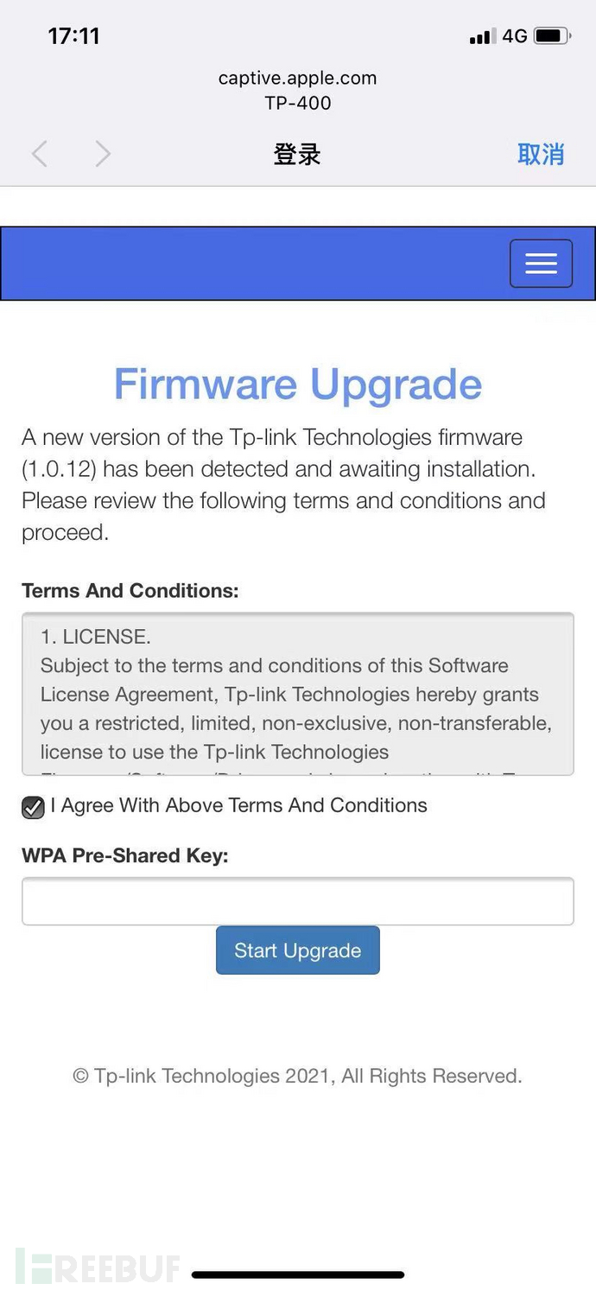Open the hamburger menu in blue navbar

pyautogui.click(x=541, y=264)
